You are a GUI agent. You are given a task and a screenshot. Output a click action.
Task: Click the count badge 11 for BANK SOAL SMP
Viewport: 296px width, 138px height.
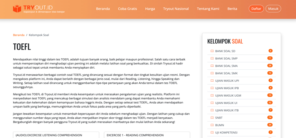click(270, 58)
